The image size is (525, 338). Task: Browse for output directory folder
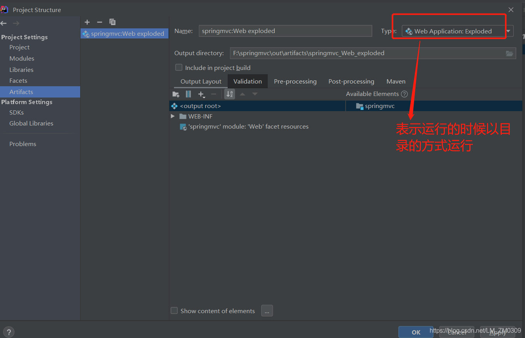tap(509, 53)
